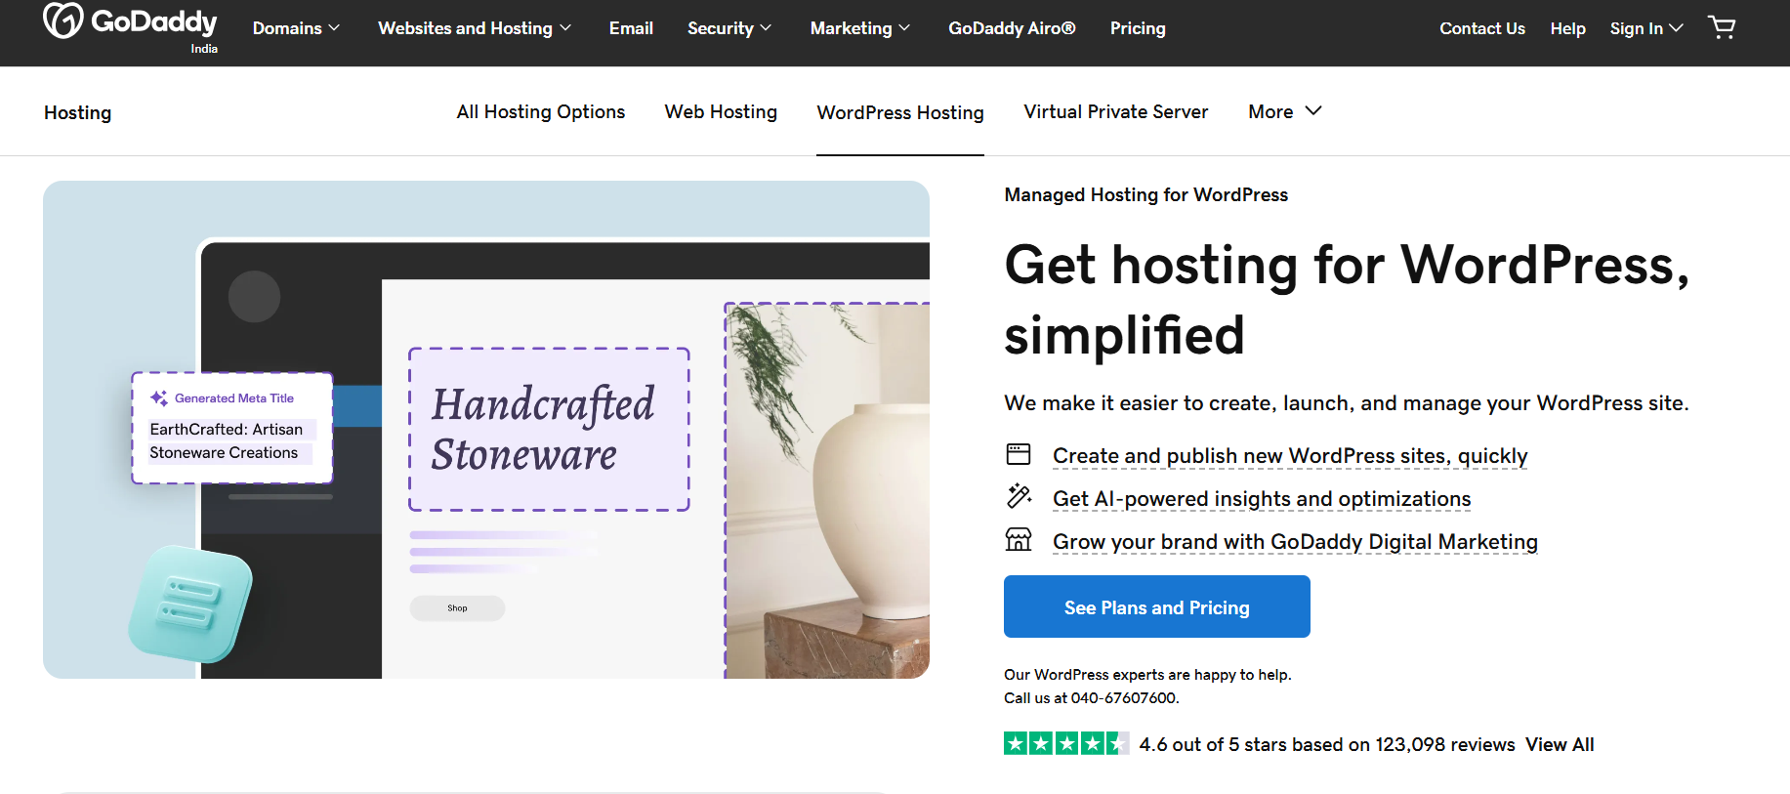
Task: Click the storefront icon beside Grow your brand
Action: coord(1019,539)
